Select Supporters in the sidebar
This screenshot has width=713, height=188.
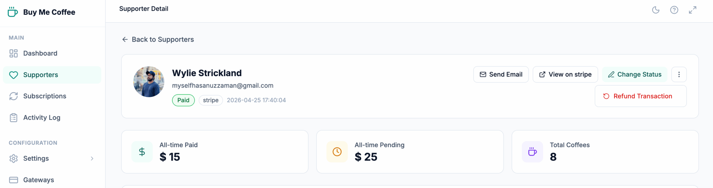[41, 75]
